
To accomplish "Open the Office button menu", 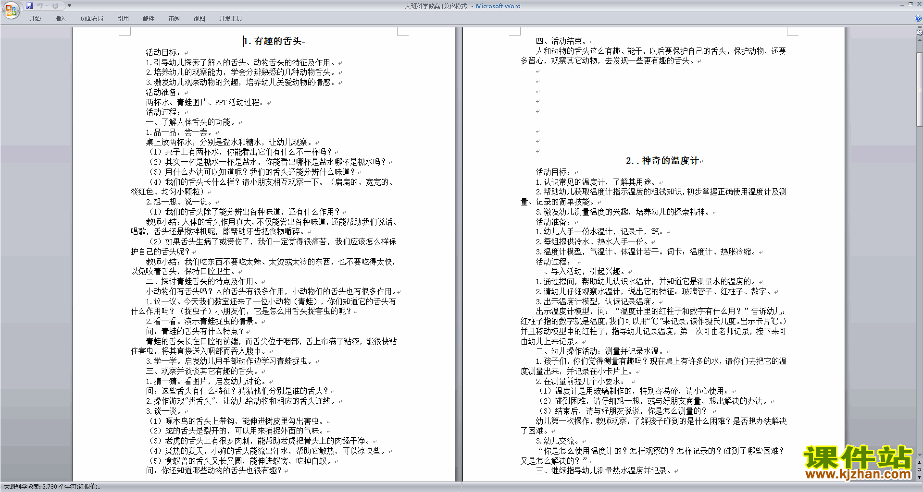I will (x=11, y=10).
